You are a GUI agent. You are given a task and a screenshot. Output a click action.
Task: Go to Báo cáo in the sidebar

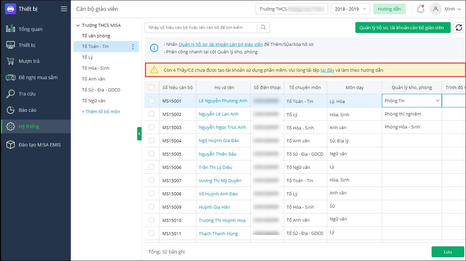click(27, 110)
